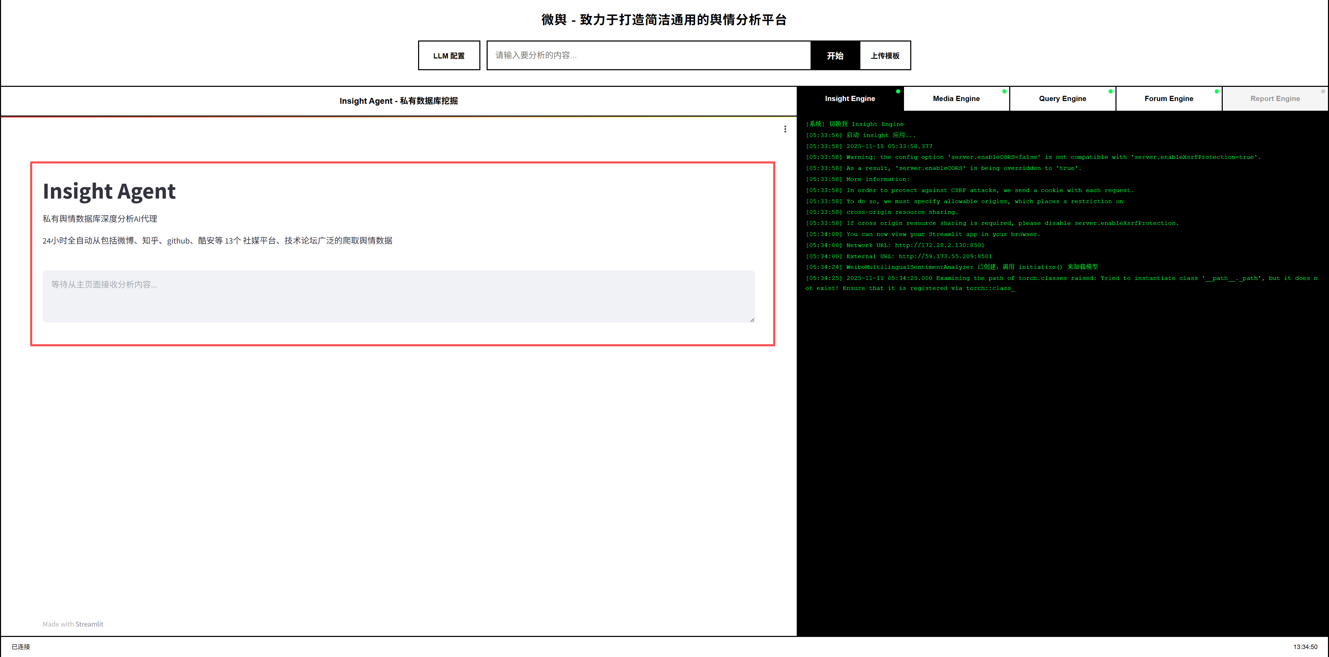Click the green status dot on Query Engine
The image size is (1329, 657).
(x=1110, y=91)
